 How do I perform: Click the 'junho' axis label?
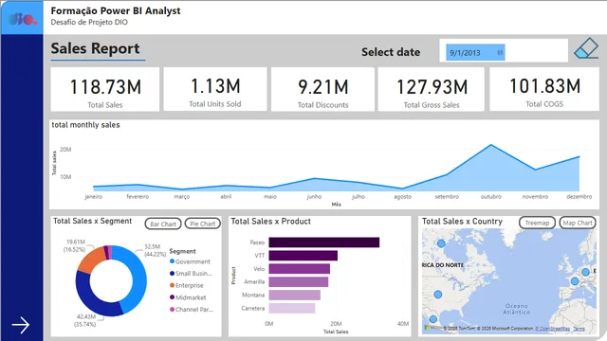tap(314, 196)
